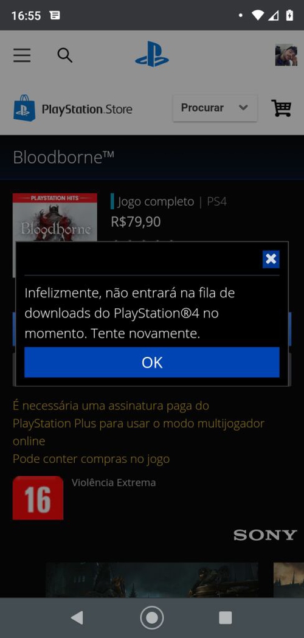Close the error dialog with X

pos(271,259)
